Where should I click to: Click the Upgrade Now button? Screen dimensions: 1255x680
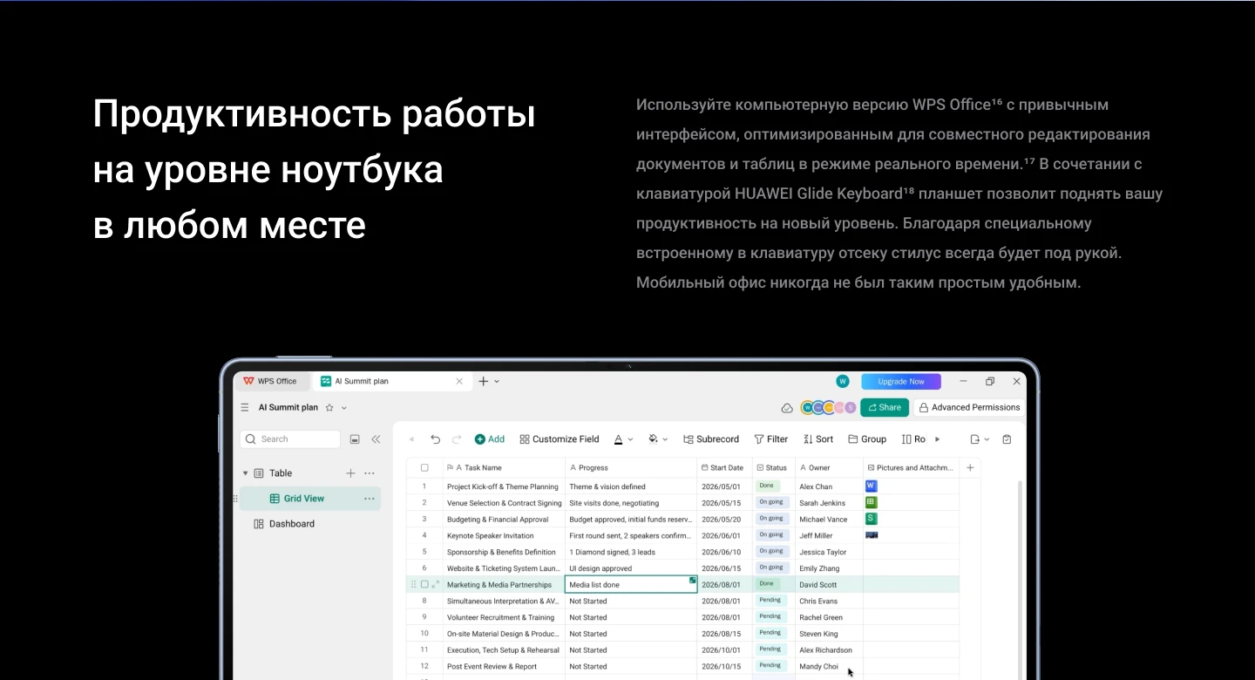tap(901, 381)
